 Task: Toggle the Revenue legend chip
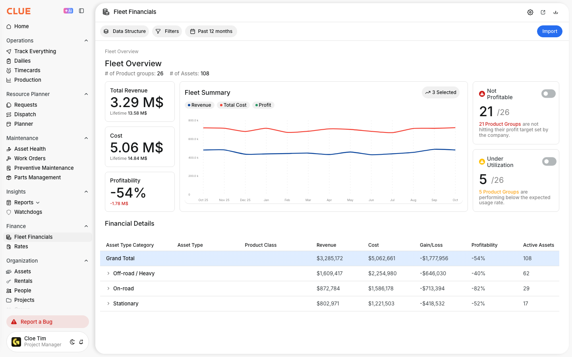[199, 105]
